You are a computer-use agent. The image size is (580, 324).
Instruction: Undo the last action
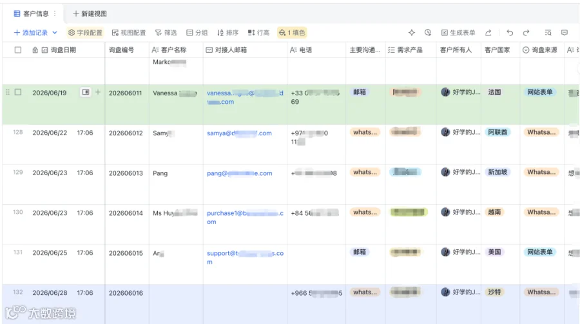510,33
